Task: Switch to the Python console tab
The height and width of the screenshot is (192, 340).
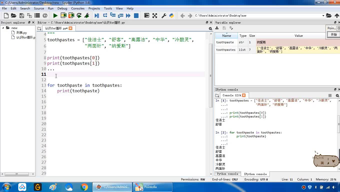Action: (x=227, y=174)
